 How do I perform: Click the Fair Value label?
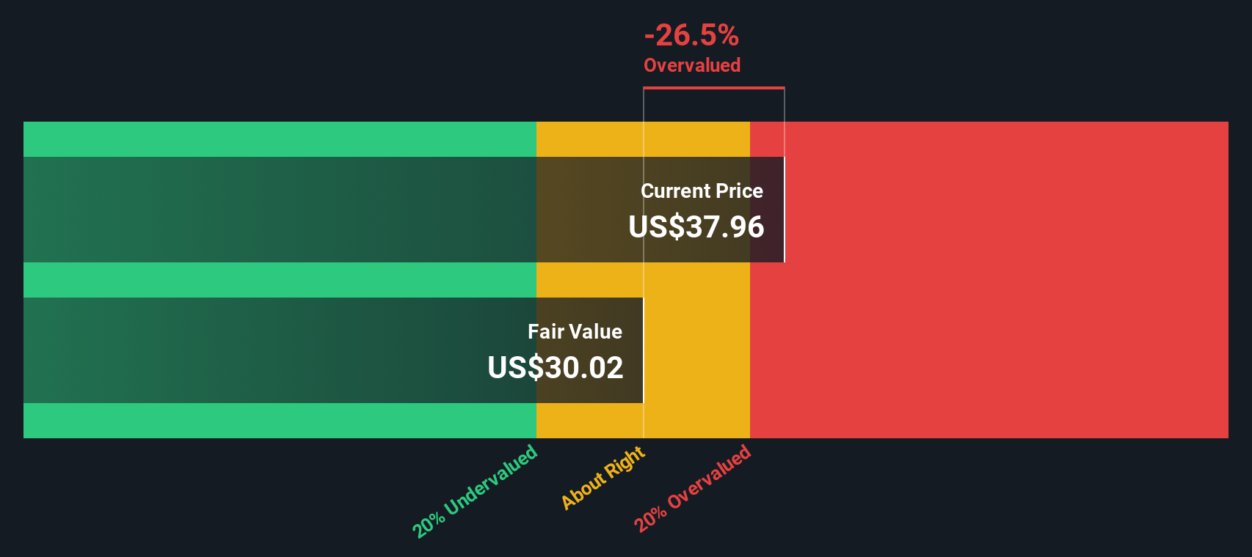(575, 331)
